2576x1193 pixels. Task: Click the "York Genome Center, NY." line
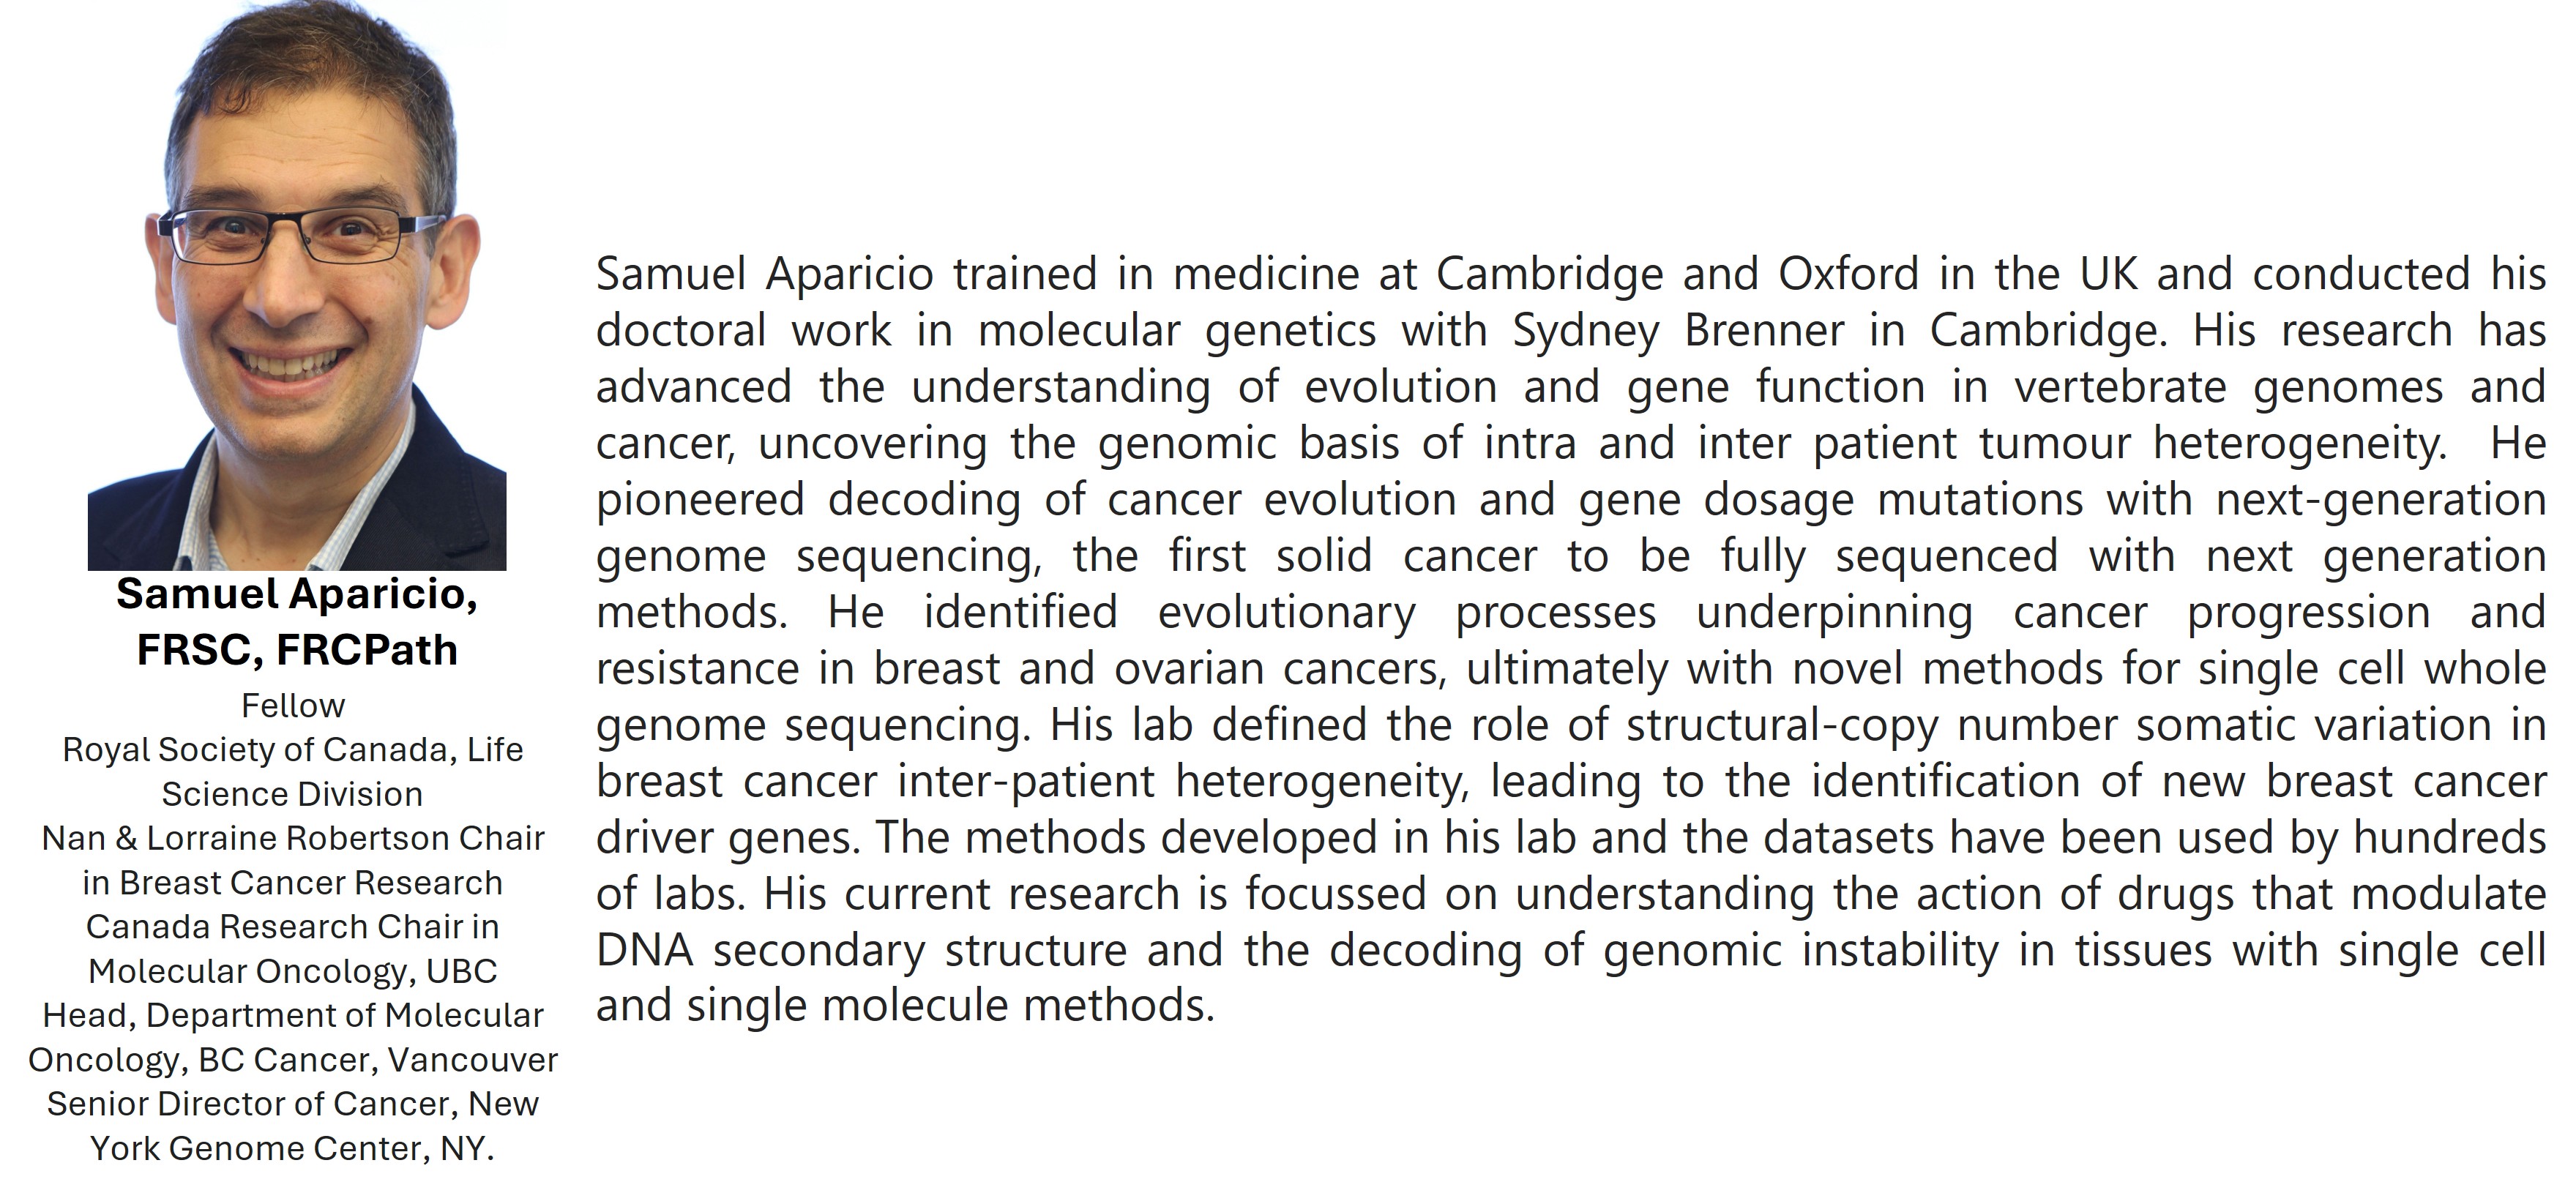293,1148
